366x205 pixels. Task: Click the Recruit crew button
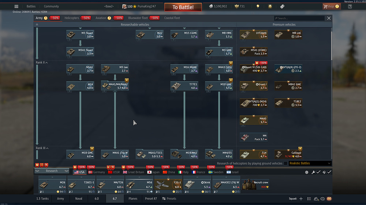click(x=255, y=185)
